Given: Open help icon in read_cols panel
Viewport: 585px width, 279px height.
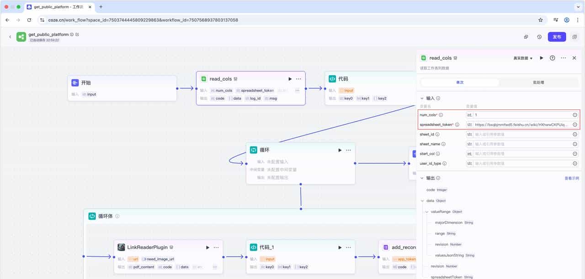Looking at the screenshot, I should click(552, 58).
